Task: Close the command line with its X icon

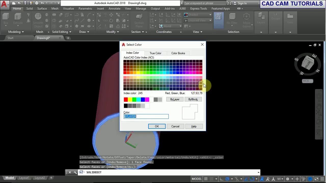Action: 70,172
